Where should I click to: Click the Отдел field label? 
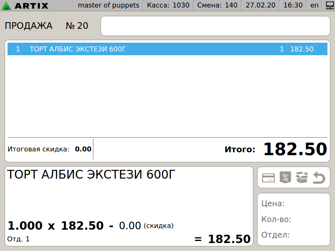275,235
